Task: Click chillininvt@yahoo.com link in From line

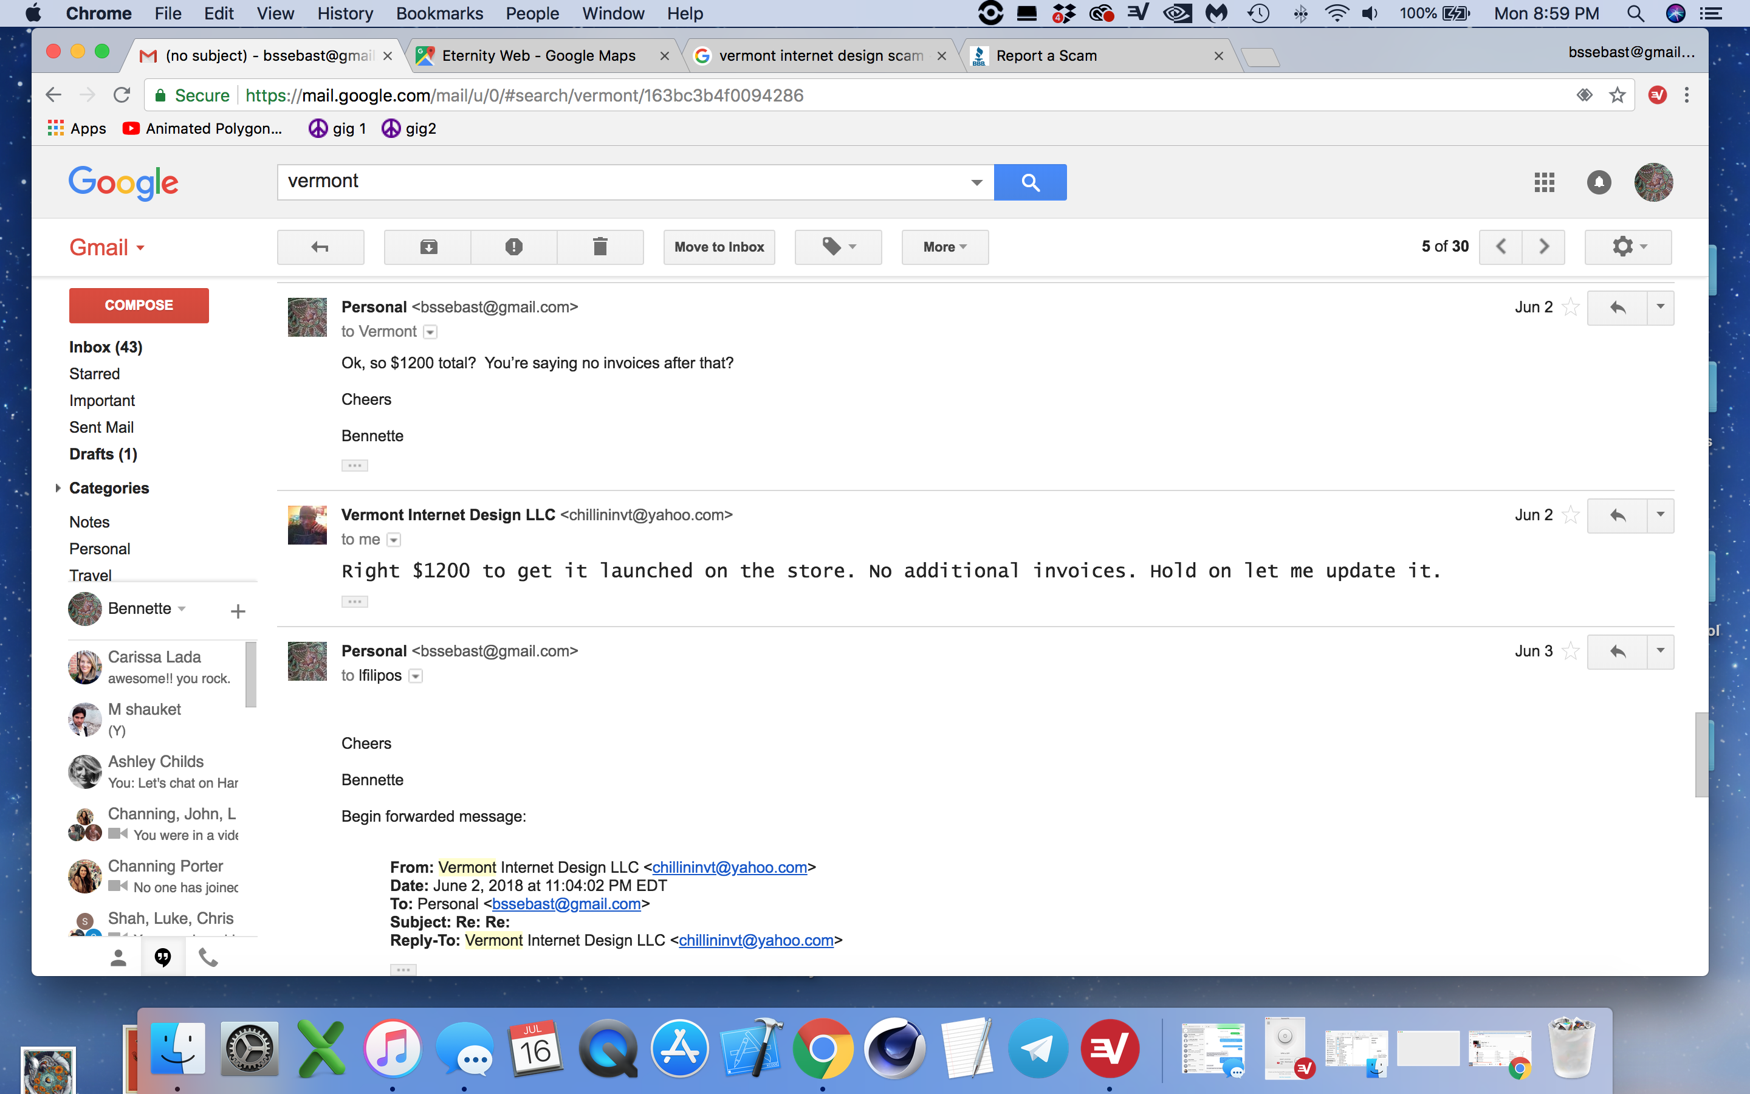Action: 729,867
